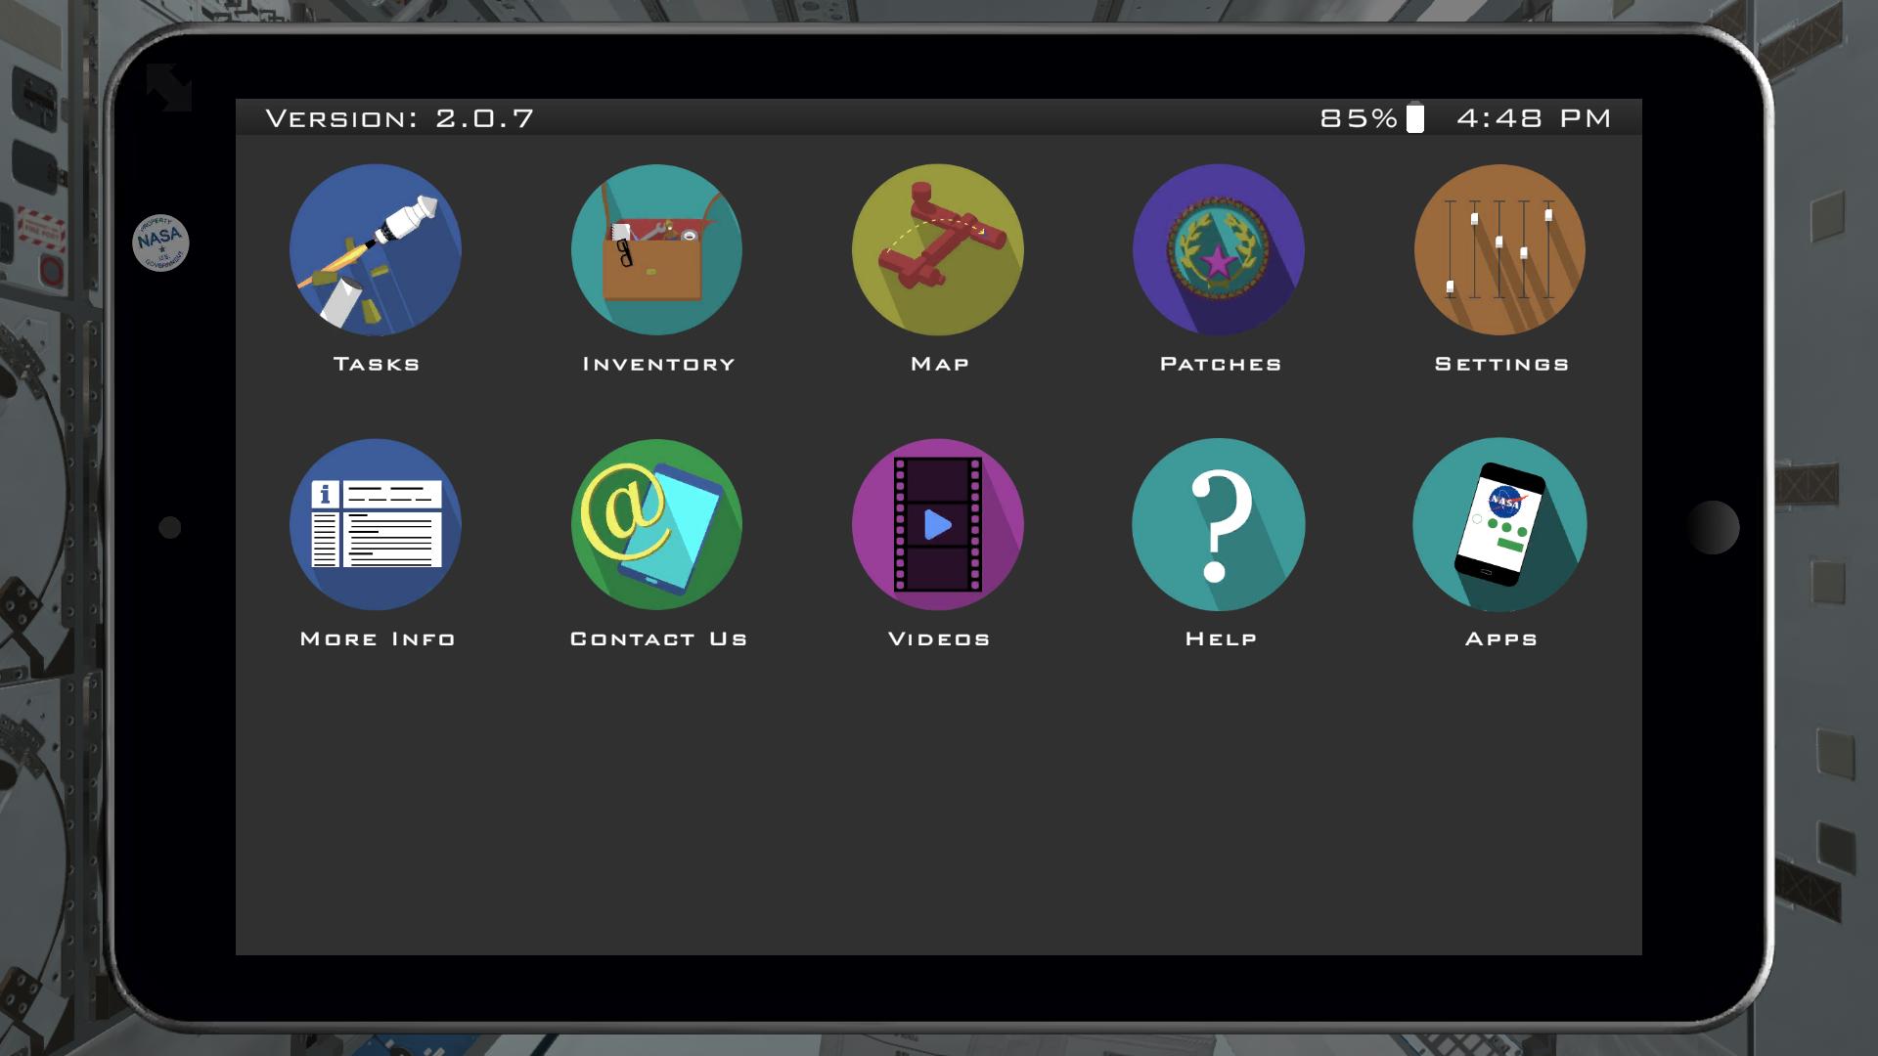Click the Map label
Viewport: 1878px width, 1056px height.
click(x=940, y=364)
